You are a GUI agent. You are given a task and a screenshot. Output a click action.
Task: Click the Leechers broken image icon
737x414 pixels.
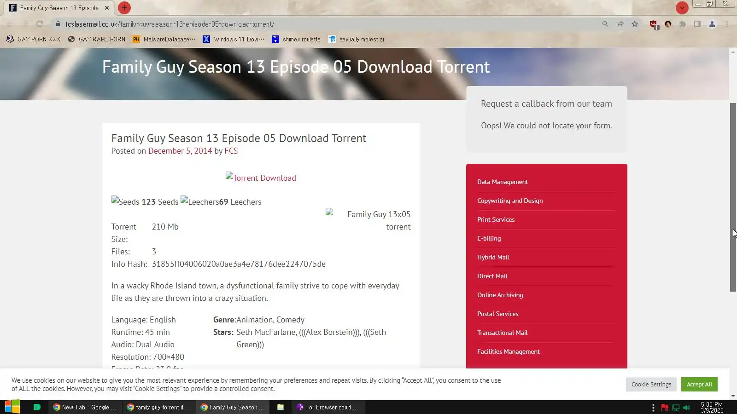pos(200,201)
